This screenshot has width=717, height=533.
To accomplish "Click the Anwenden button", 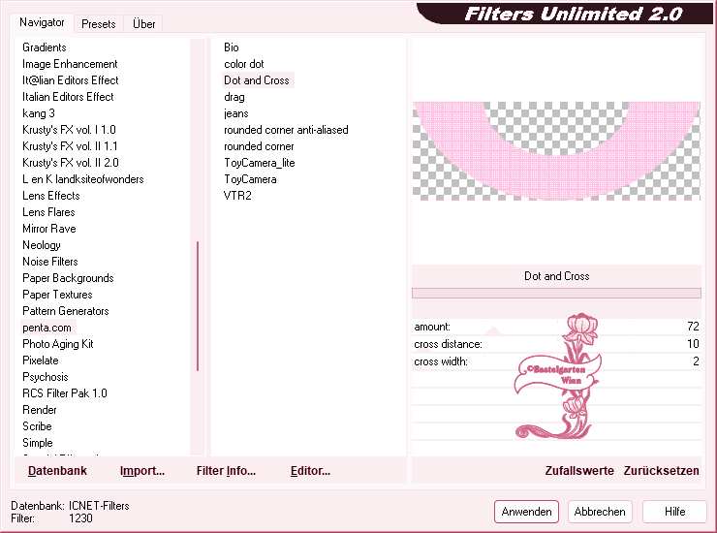I will (526, 512).
